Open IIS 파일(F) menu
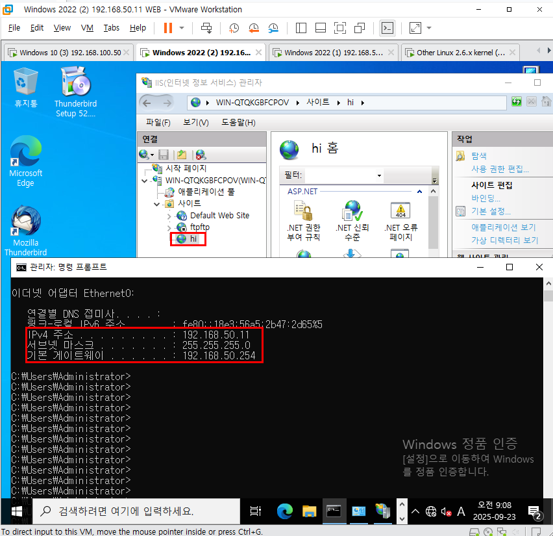This screenshot has height=536, width=553. pyautogui.click(x=158, y=123)
